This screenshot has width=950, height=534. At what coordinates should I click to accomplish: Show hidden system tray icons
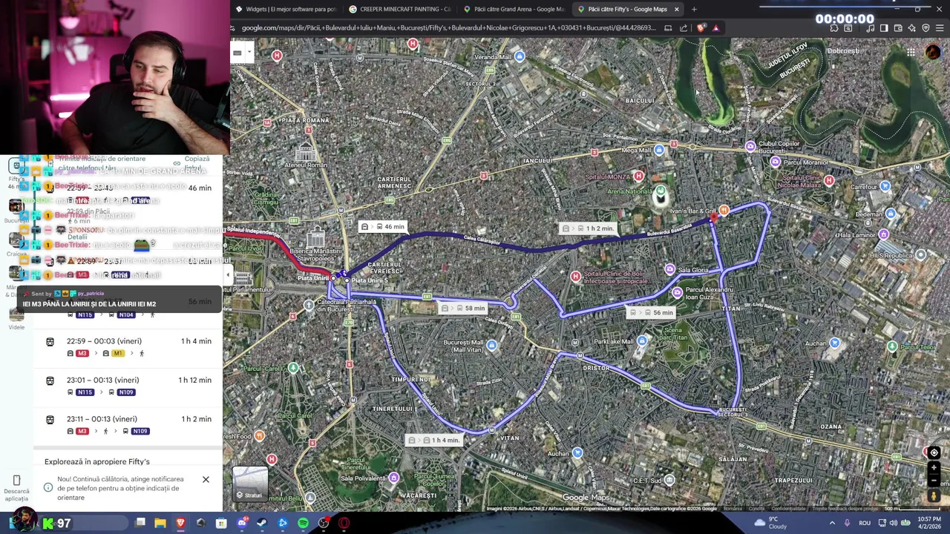(832, 523)
